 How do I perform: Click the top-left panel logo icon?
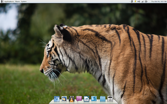2,2
